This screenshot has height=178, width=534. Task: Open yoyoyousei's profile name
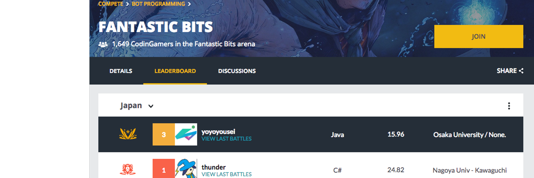coord(218,132)
